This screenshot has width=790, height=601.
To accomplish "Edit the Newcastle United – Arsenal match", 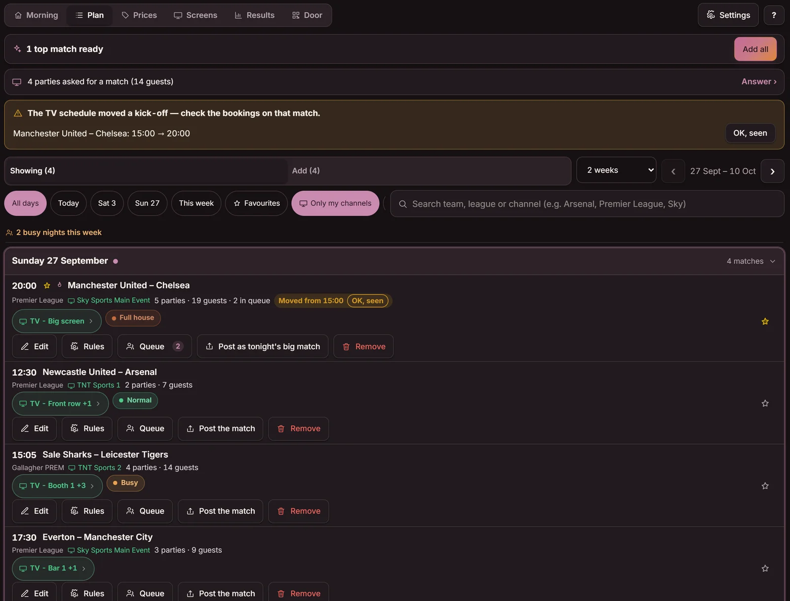I will point(34,429).
